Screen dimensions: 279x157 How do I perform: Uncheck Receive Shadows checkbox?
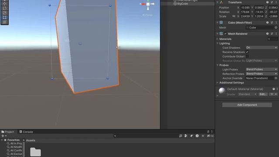(247, 52)
